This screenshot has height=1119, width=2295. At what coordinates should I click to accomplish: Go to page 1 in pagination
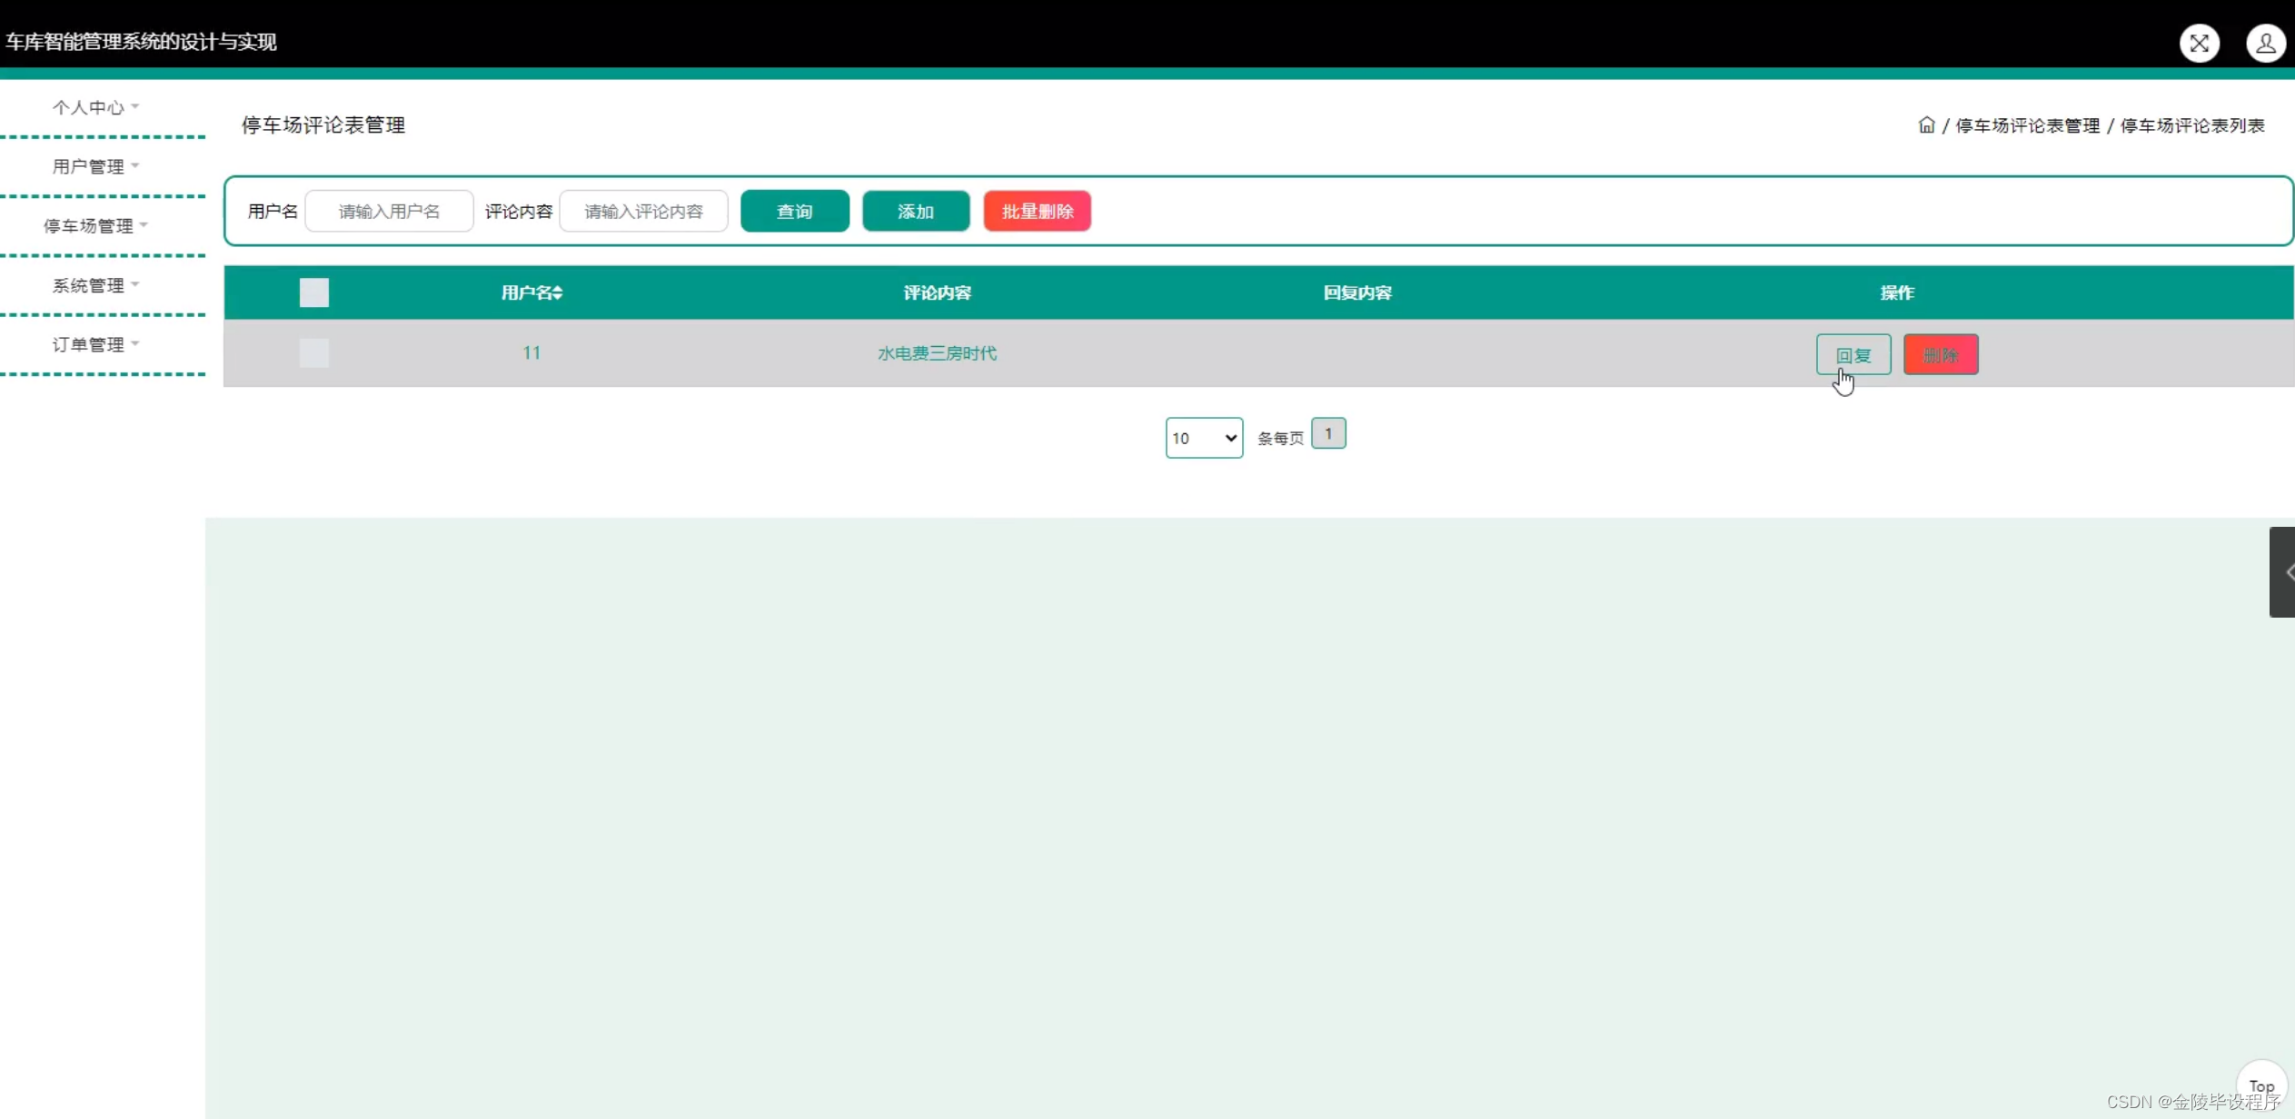pos(1327,434)
